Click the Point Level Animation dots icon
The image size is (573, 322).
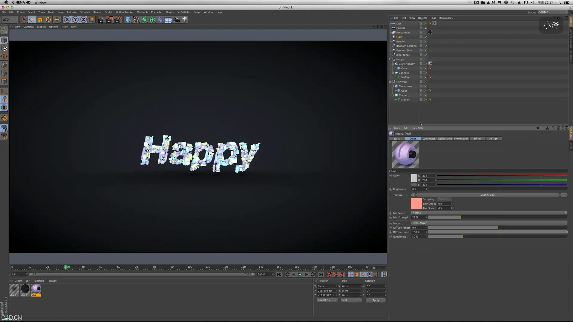(x=376, y=275)
